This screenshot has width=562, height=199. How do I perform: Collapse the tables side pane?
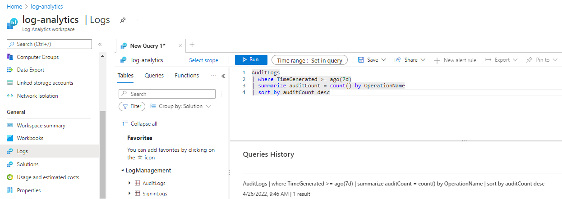pyautogui.click(x=223, y=76)
